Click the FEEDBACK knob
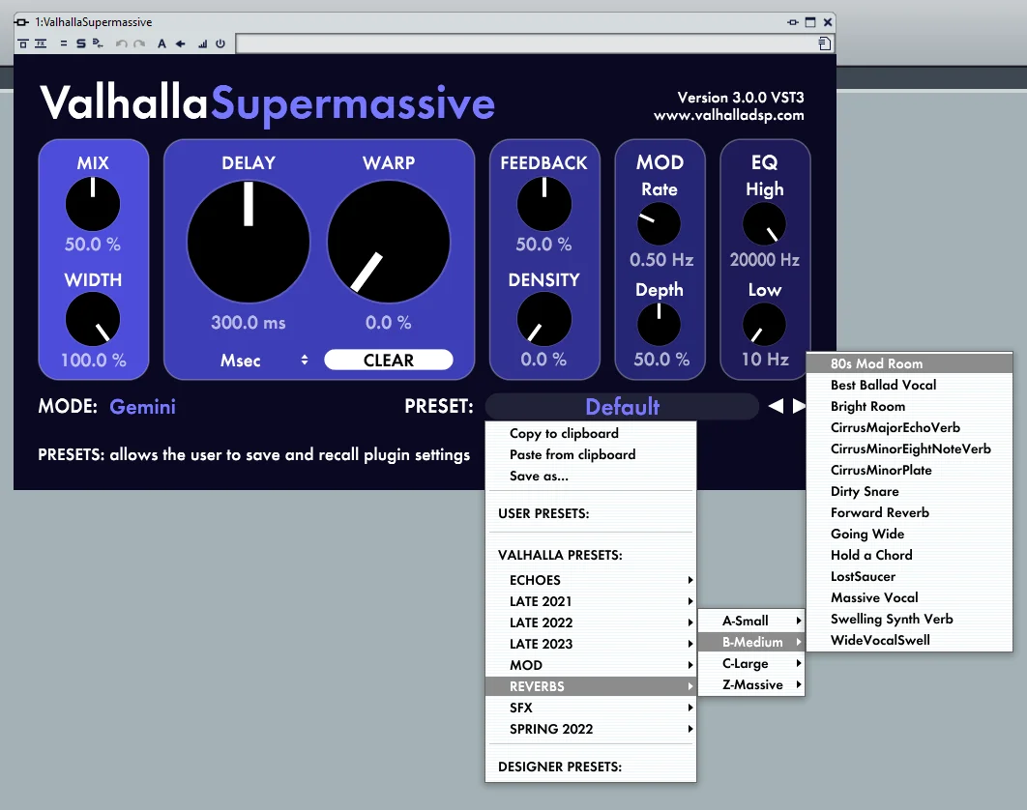The height and width of the screenshot is (810, 1027). pos(543,204)
